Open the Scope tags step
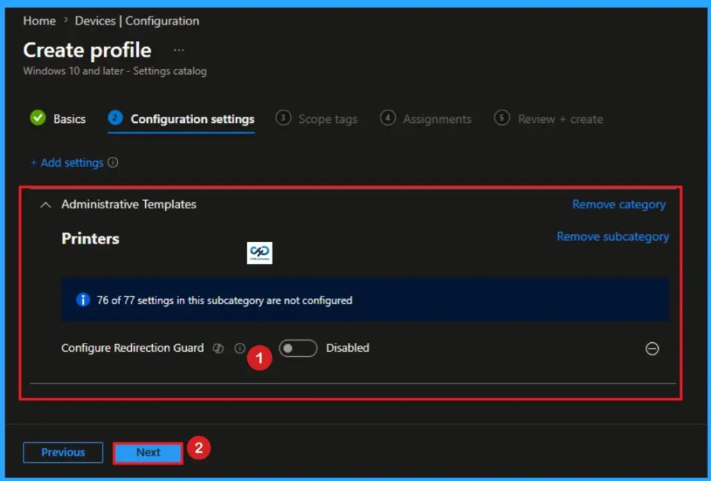711x481 pixels. click(x=317, y=119)
